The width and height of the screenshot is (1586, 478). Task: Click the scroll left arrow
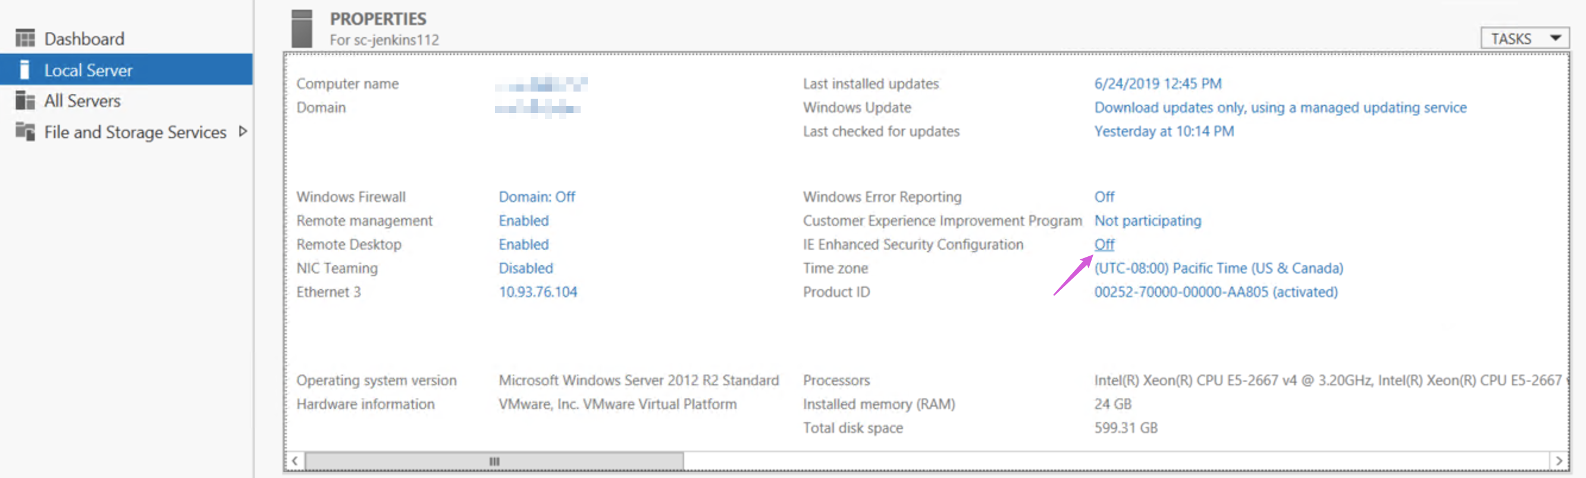pyautogui.click(x=295, y=461)
